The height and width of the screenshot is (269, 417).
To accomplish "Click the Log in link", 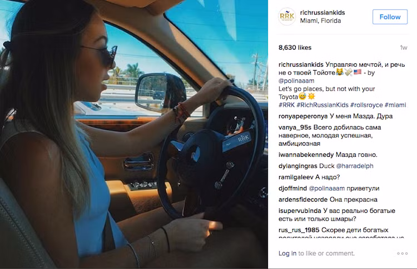I will tap(287, 253).
